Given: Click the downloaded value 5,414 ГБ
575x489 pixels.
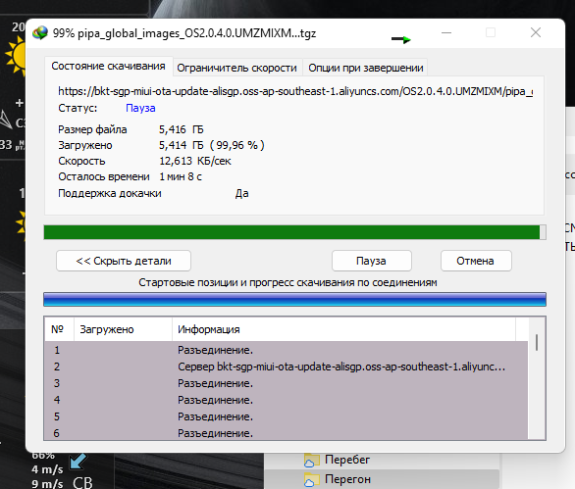Looking at the screenshot, I should [x=212, y=145].
